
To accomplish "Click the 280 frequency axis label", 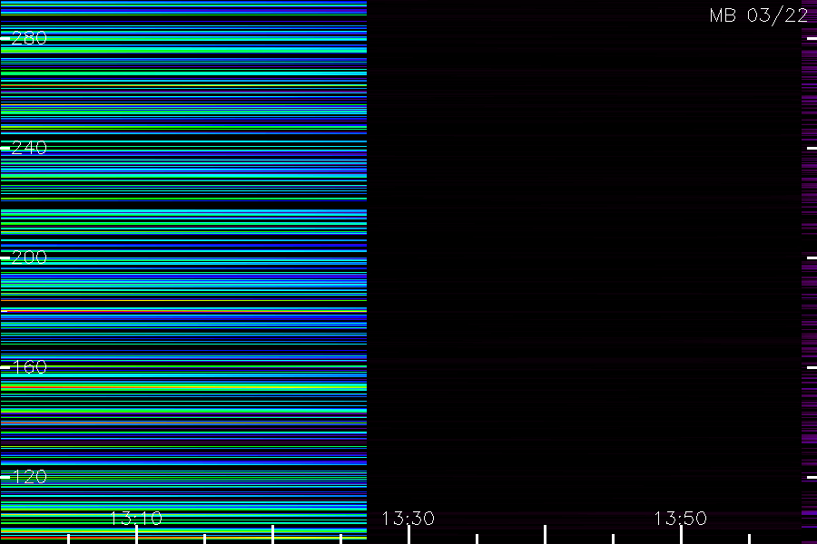I will coord(29,38).
